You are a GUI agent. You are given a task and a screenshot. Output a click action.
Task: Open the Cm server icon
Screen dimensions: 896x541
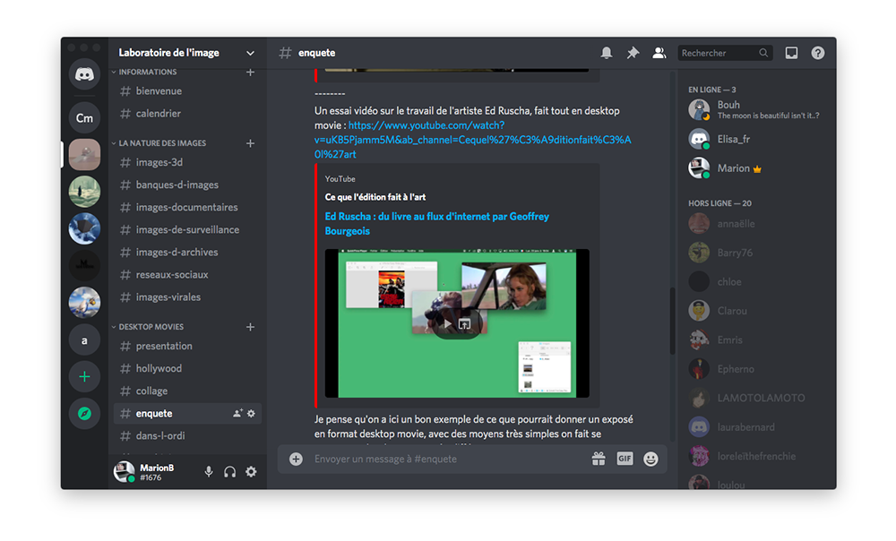coord(84,117)
